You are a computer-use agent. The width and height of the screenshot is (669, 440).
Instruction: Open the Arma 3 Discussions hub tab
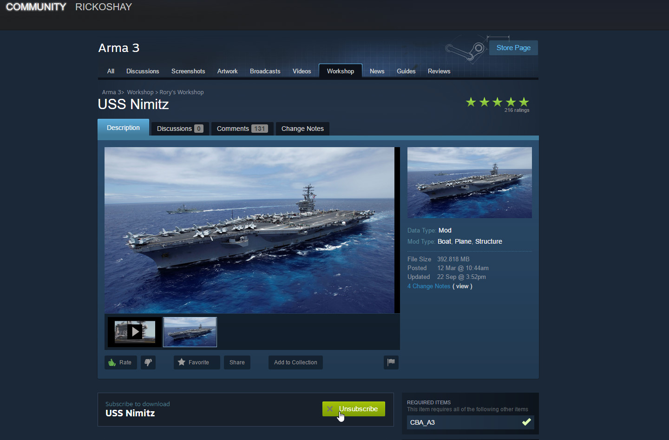pos(143,71)
